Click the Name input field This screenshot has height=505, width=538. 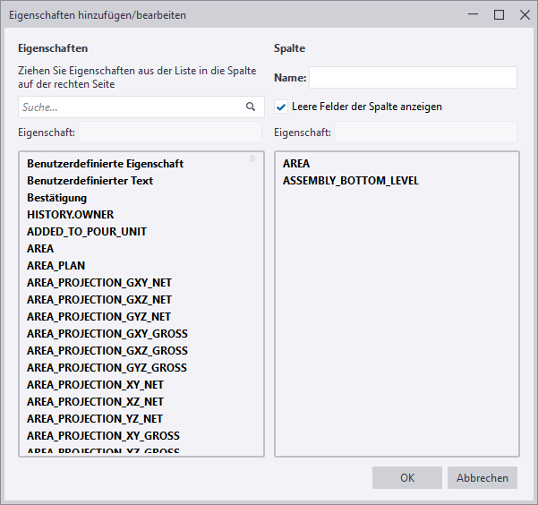click(x=413, y=78)
